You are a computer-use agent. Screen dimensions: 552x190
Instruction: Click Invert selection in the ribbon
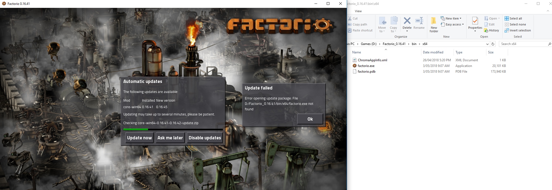[x=518, y=30]
